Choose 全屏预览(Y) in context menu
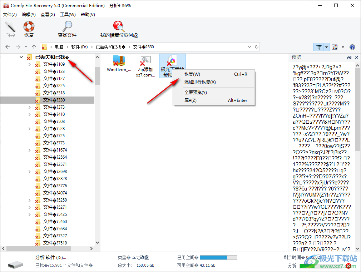Screen dimensions: 361x272 click(x=214, y=93)
